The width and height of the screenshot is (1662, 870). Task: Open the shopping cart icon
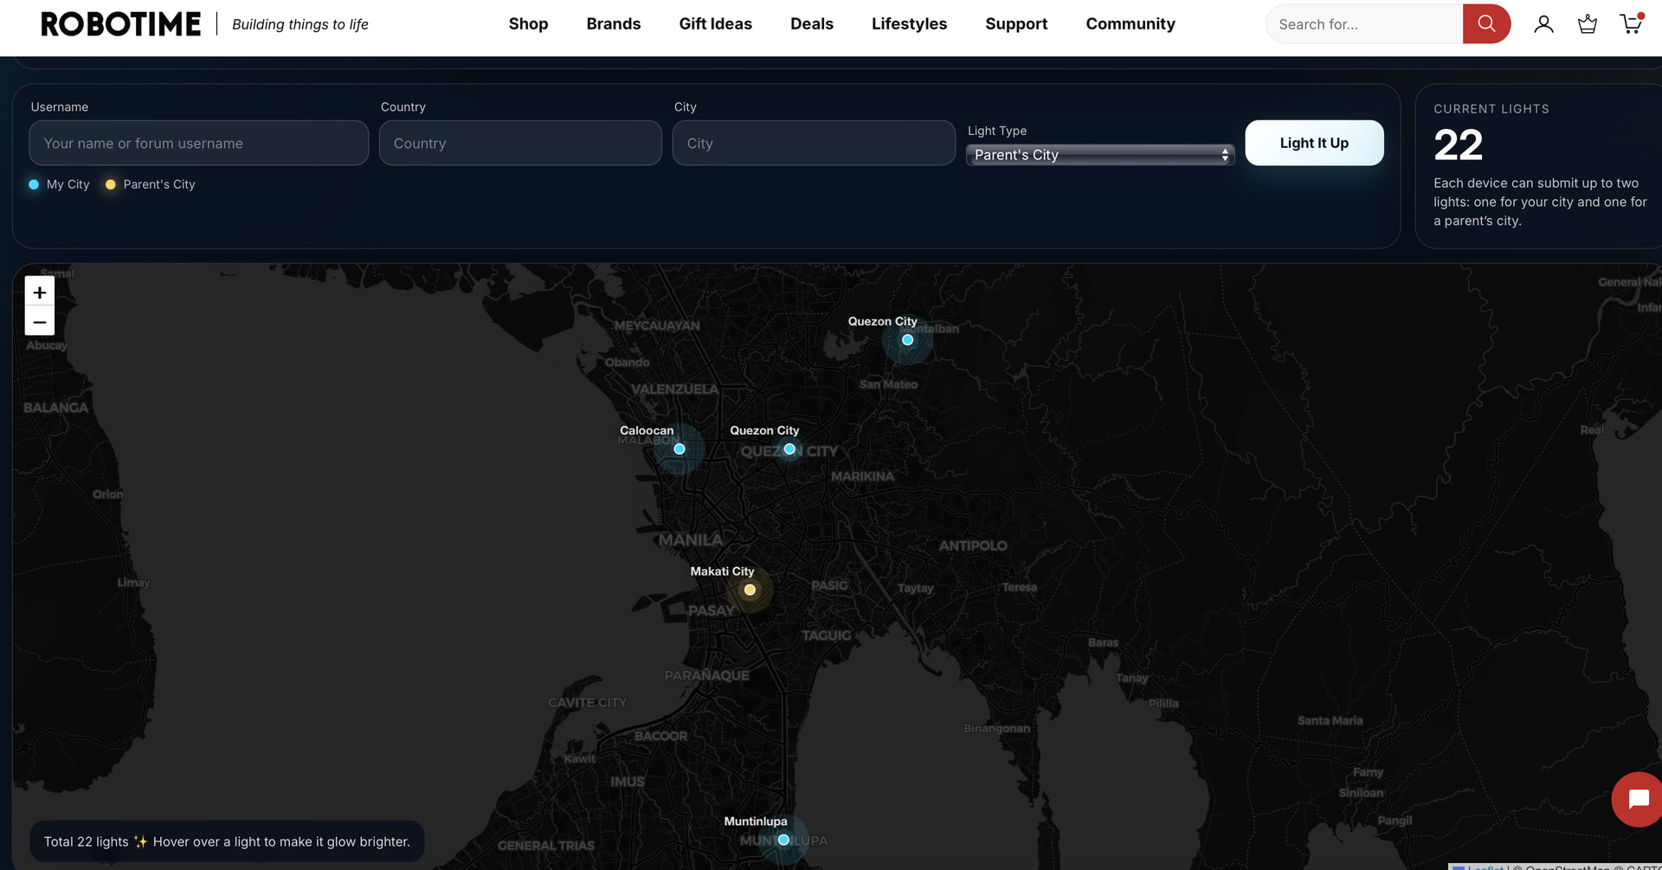coord(1631,24)
